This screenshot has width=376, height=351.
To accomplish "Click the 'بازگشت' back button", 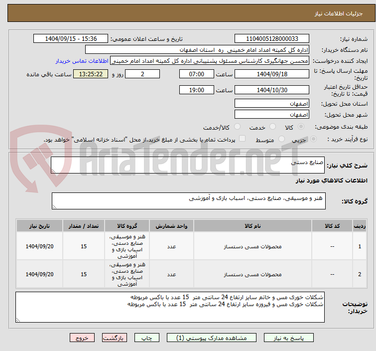I will click(x=115, y=338).
